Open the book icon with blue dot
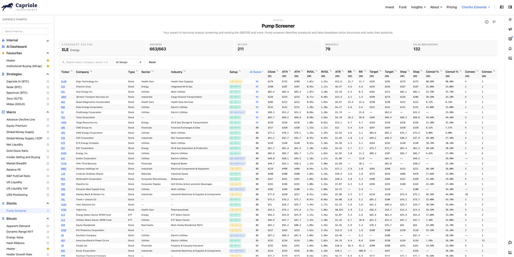This screenshot has width=514, height=257. [510, 38]
